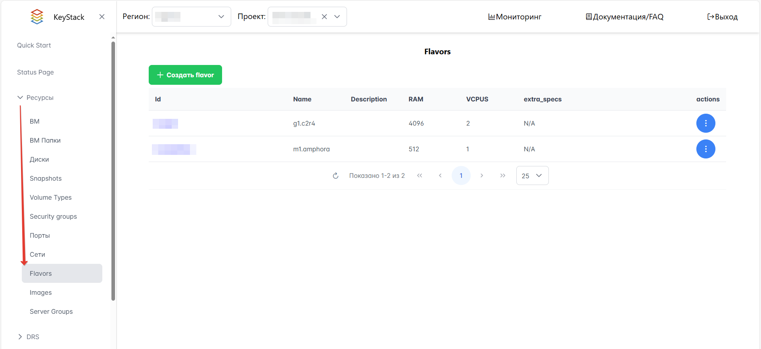The image size is (761, 349).
Task: Click the KeyStack logo icon
Action: click(x=37, y=17)
